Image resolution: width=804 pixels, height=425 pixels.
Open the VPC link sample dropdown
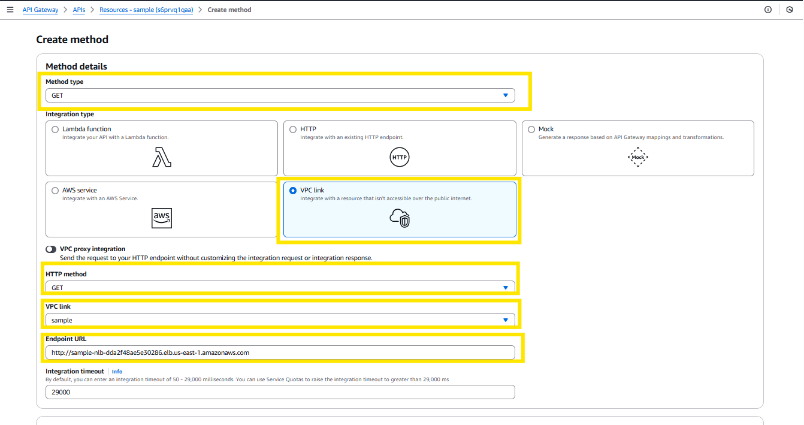[280, 320]
